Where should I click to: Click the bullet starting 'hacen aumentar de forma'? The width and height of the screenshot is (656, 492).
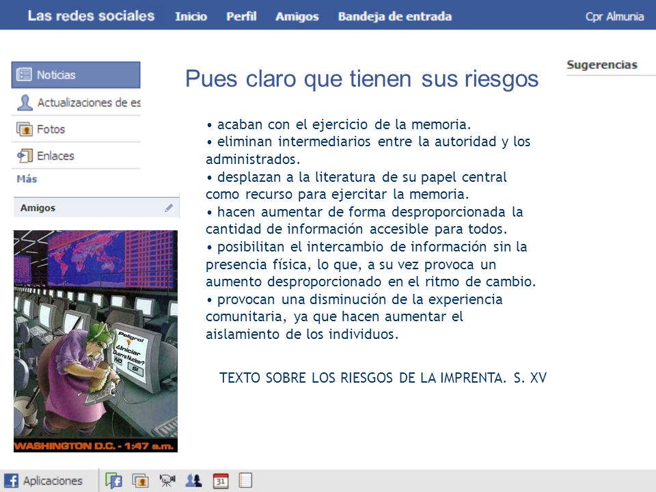(364, 221)
